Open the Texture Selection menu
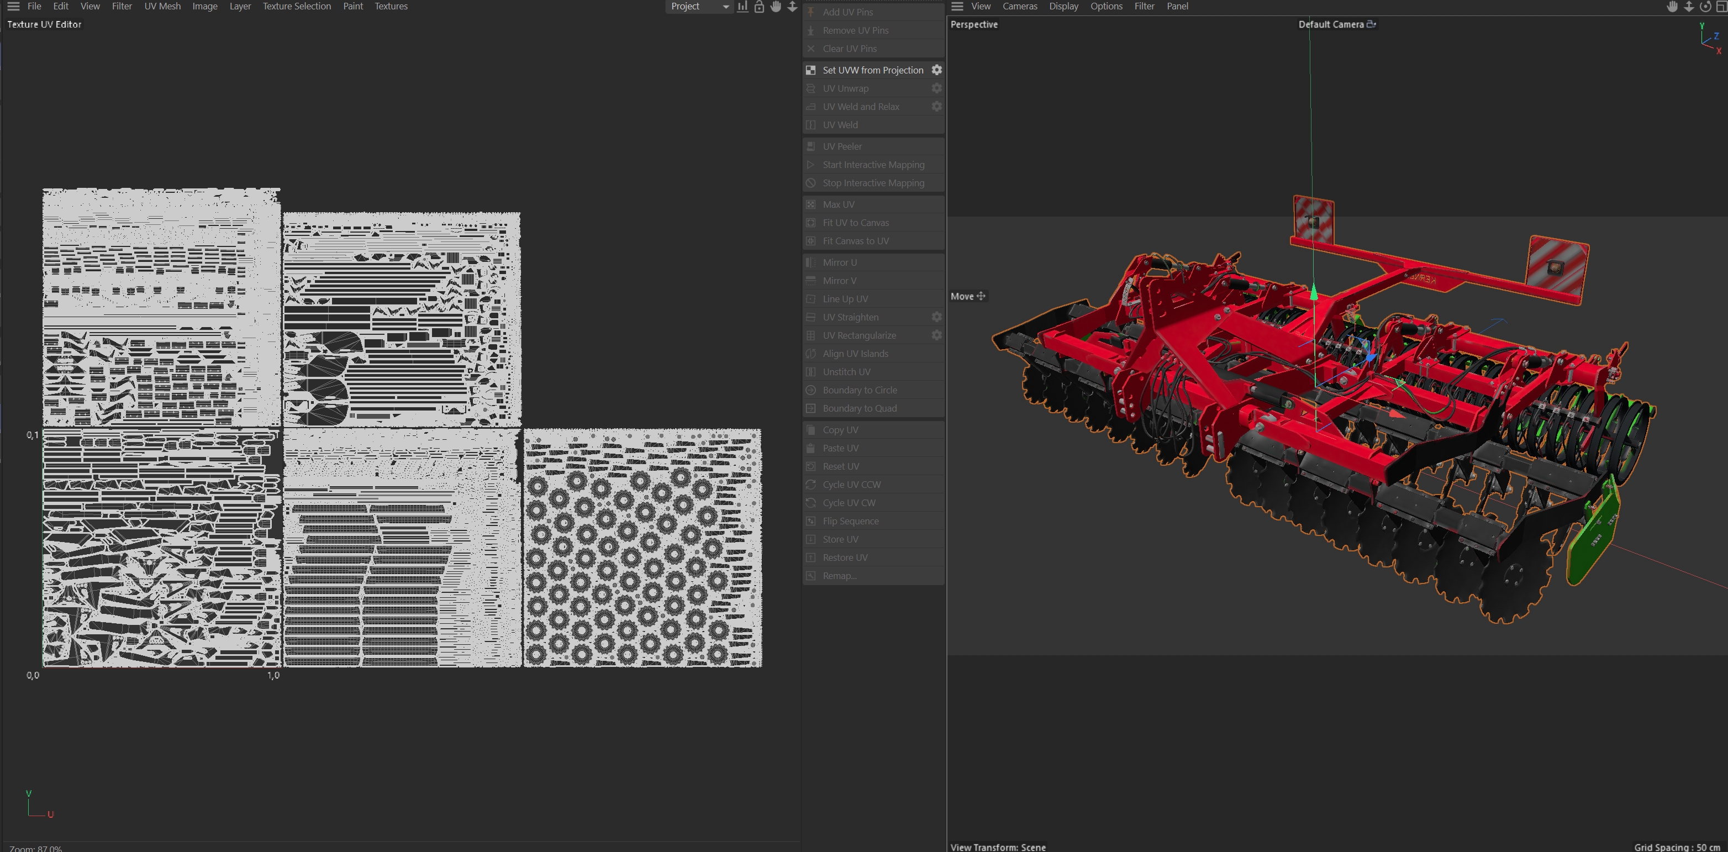 point(297,7)
